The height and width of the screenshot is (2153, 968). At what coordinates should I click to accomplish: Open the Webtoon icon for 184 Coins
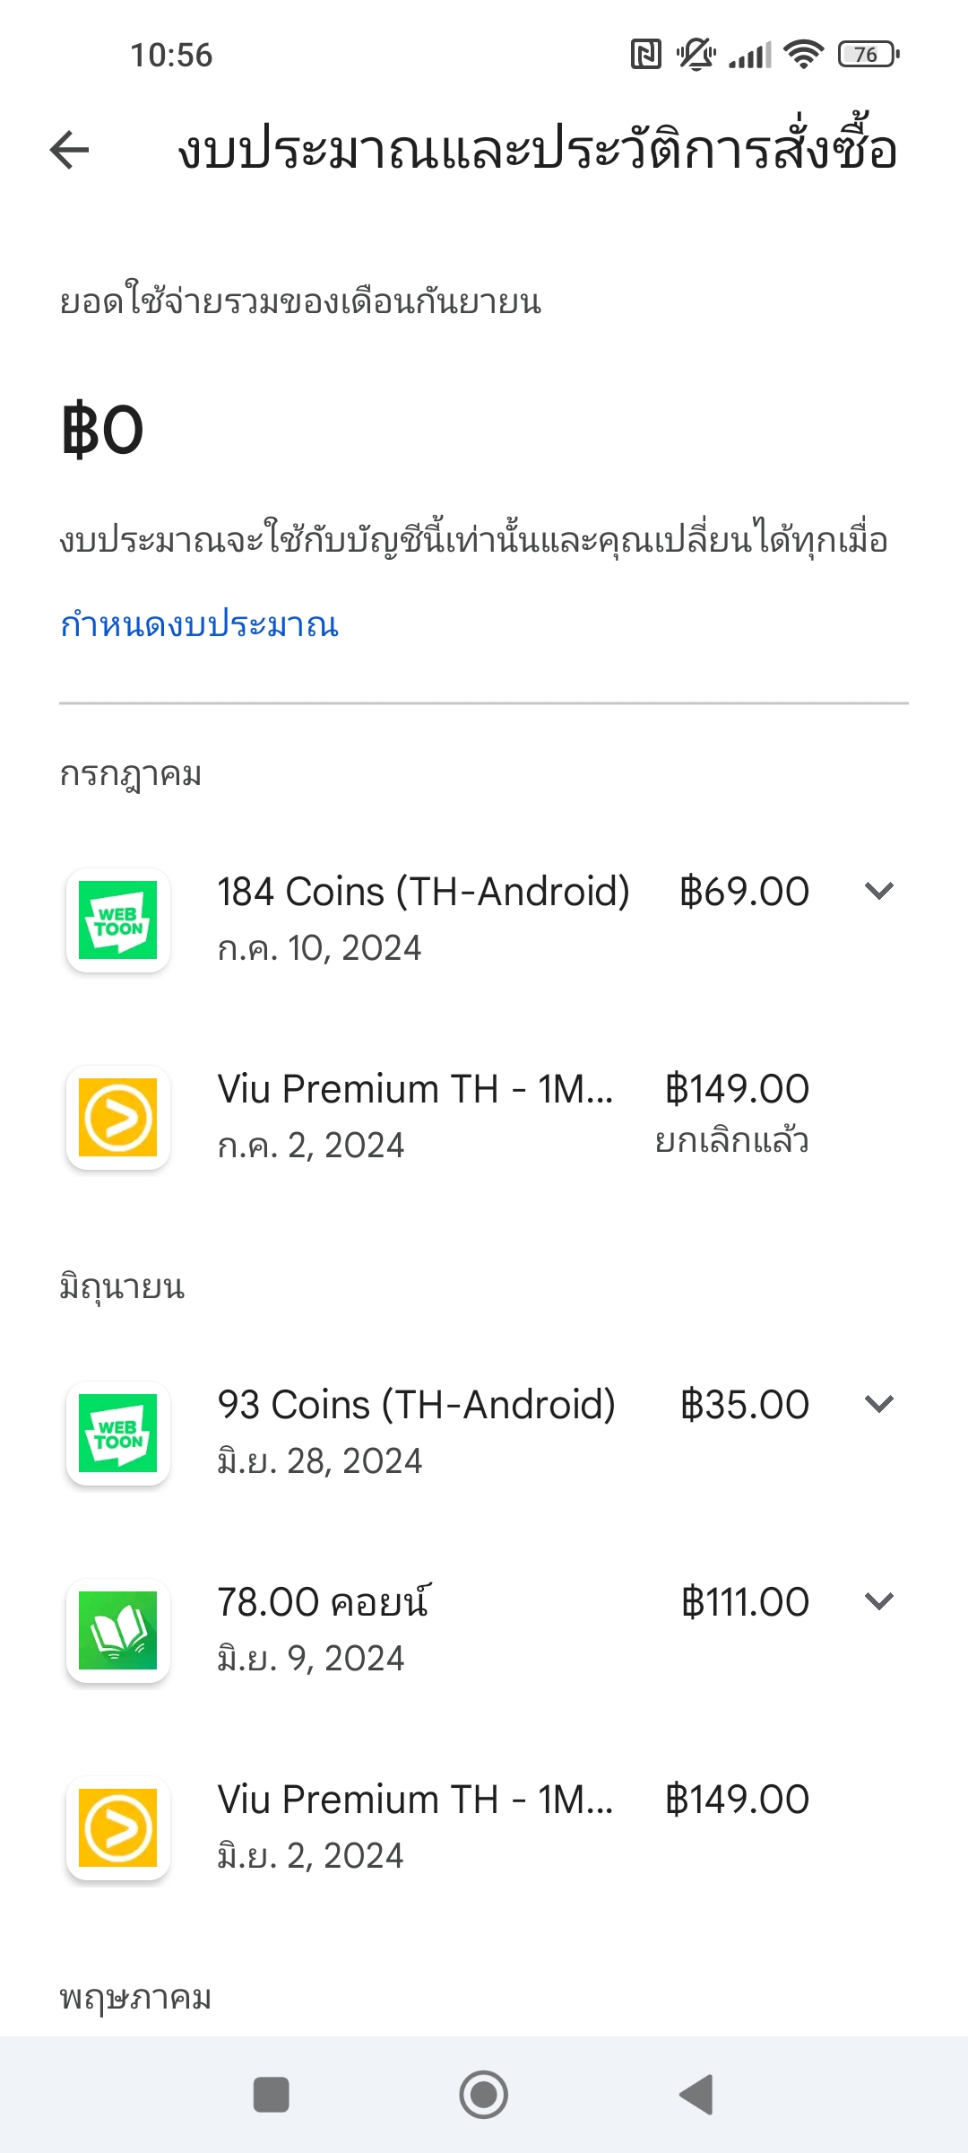118,920
